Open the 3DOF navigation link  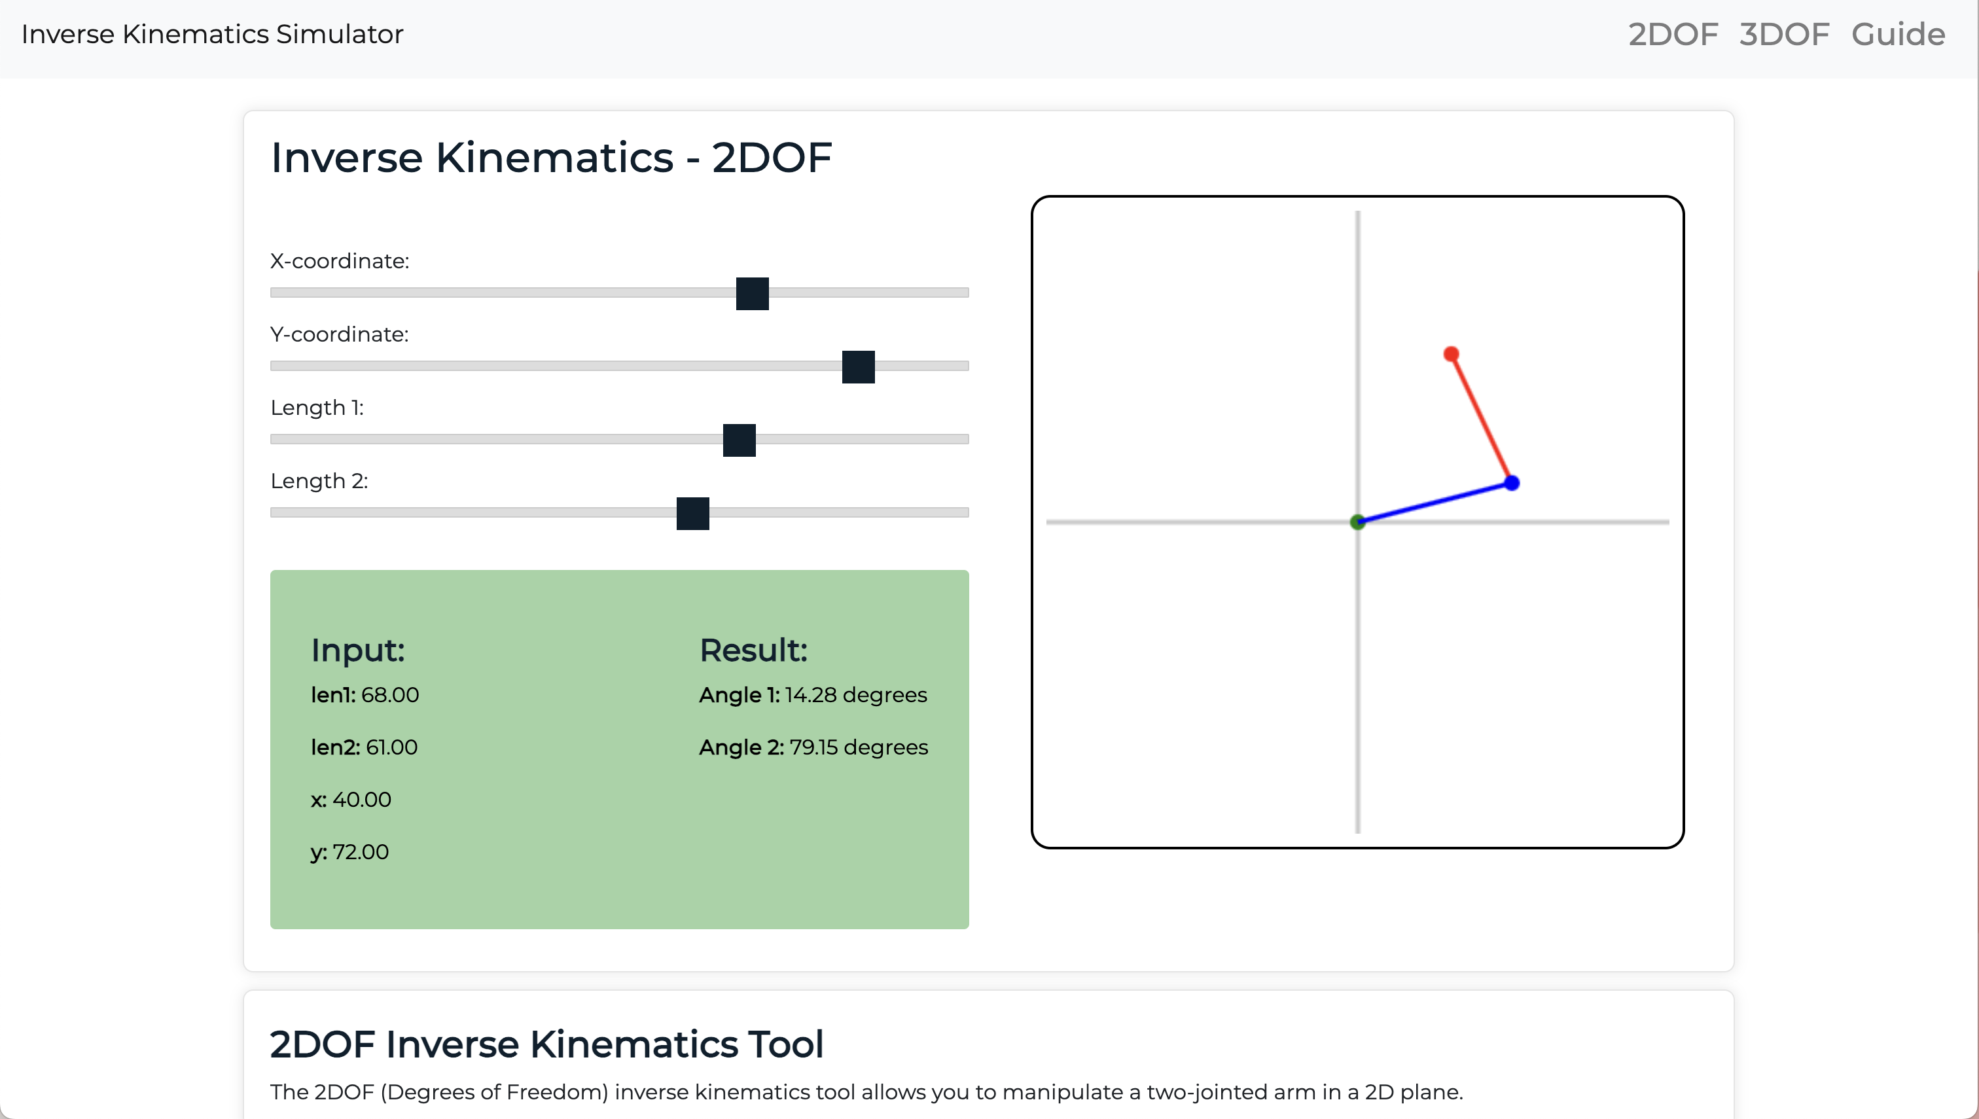(x=1784, y=35)
